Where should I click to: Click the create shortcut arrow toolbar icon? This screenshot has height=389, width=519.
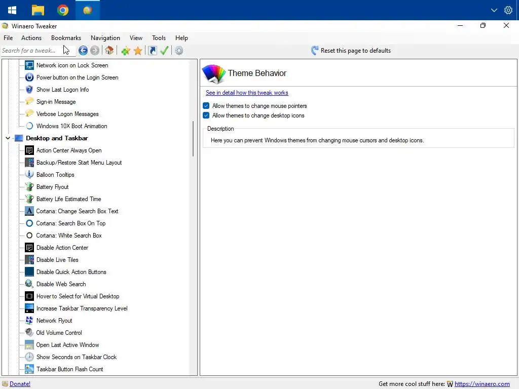click(152, 51)
